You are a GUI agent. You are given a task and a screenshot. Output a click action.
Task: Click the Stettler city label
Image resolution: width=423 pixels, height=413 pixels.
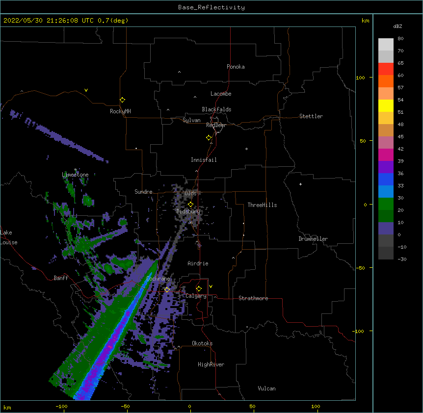click(x=311, y=116)
